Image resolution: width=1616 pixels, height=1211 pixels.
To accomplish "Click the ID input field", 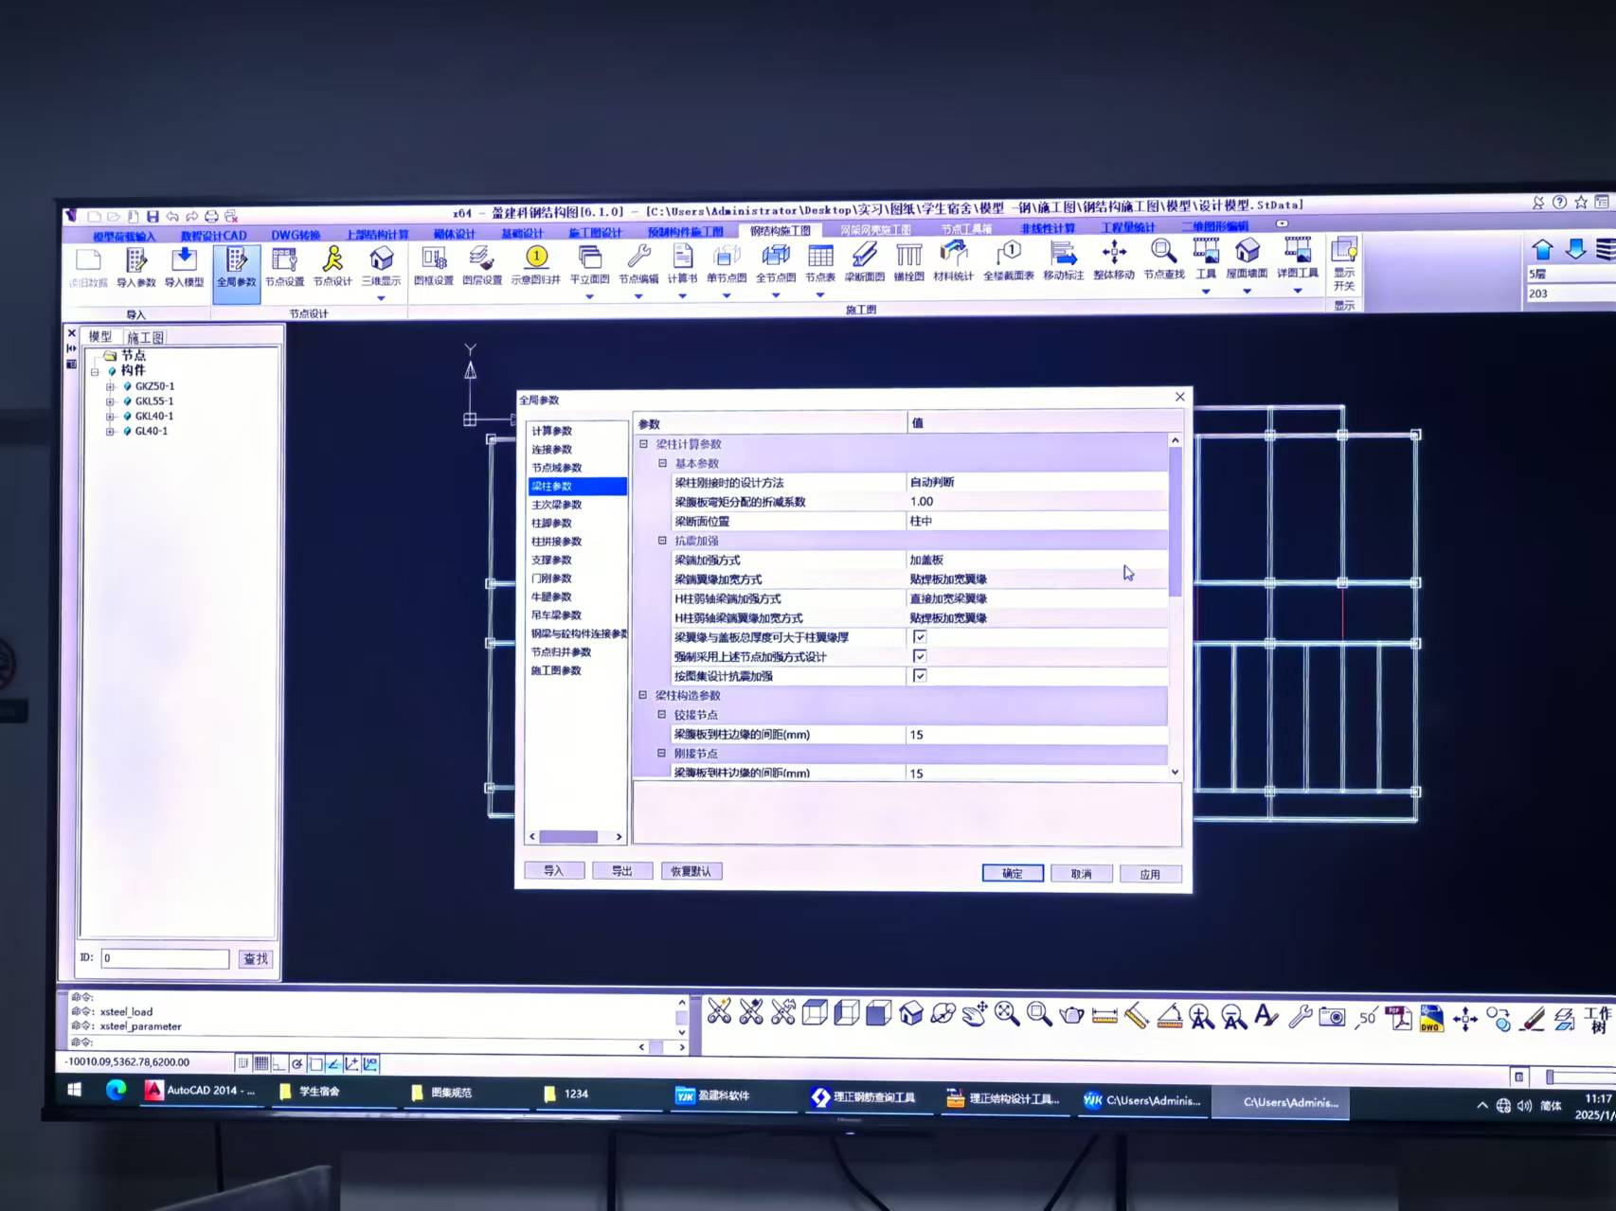I will [165, 958].
